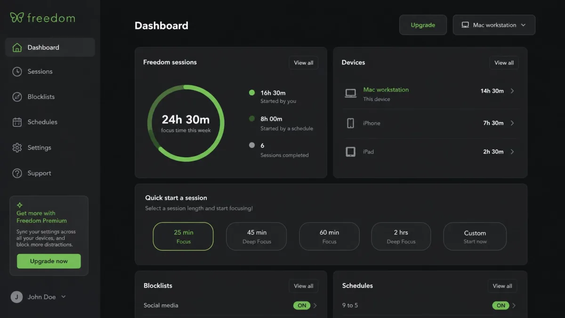Select 60 min Focus session
Viewport: 565px width, 318px height.
point(330,236)
